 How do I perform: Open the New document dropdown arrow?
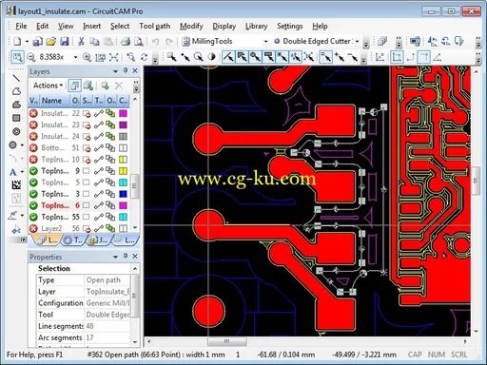point(27,42)
